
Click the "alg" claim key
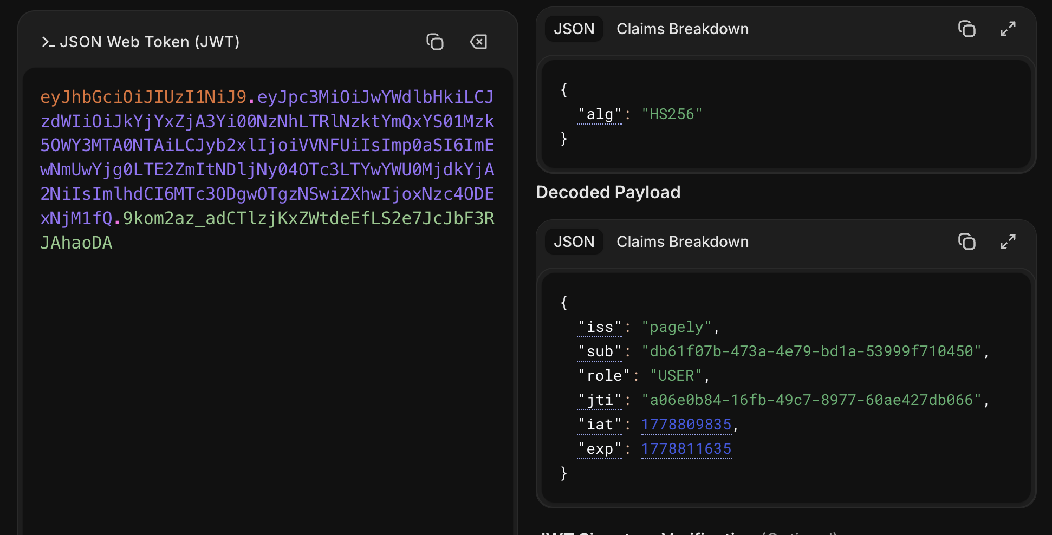[600, 114]
